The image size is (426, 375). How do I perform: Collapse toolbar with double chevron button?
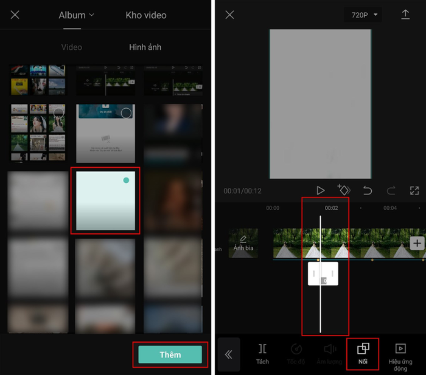coord(229,354)
